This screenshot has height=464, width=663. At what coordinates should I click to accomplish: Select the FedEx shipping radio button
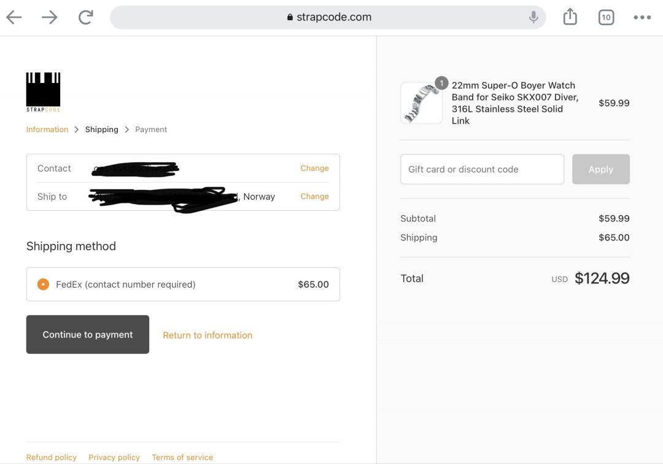coord(43,285)
